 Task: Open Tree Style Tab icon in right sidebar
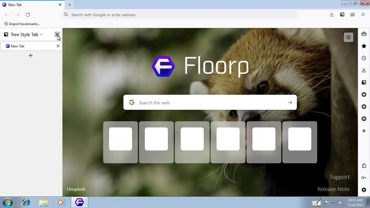pyautogui.click(x=364, y=82)
